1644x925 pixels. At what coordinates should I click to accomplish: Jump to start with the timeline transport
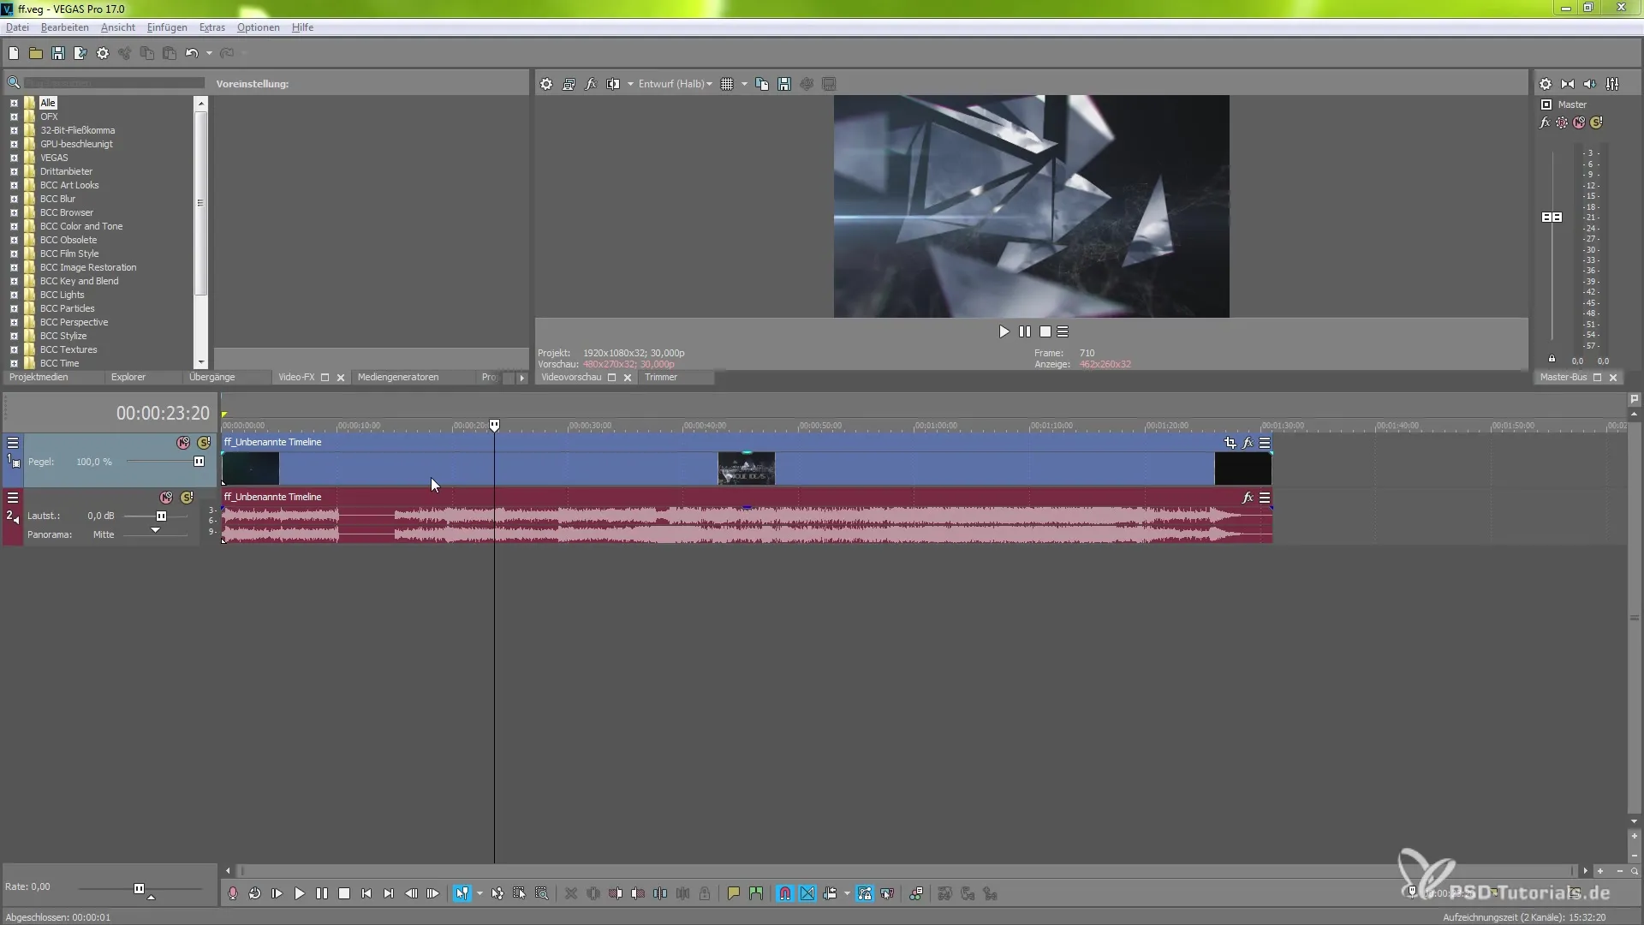[366, 893]
